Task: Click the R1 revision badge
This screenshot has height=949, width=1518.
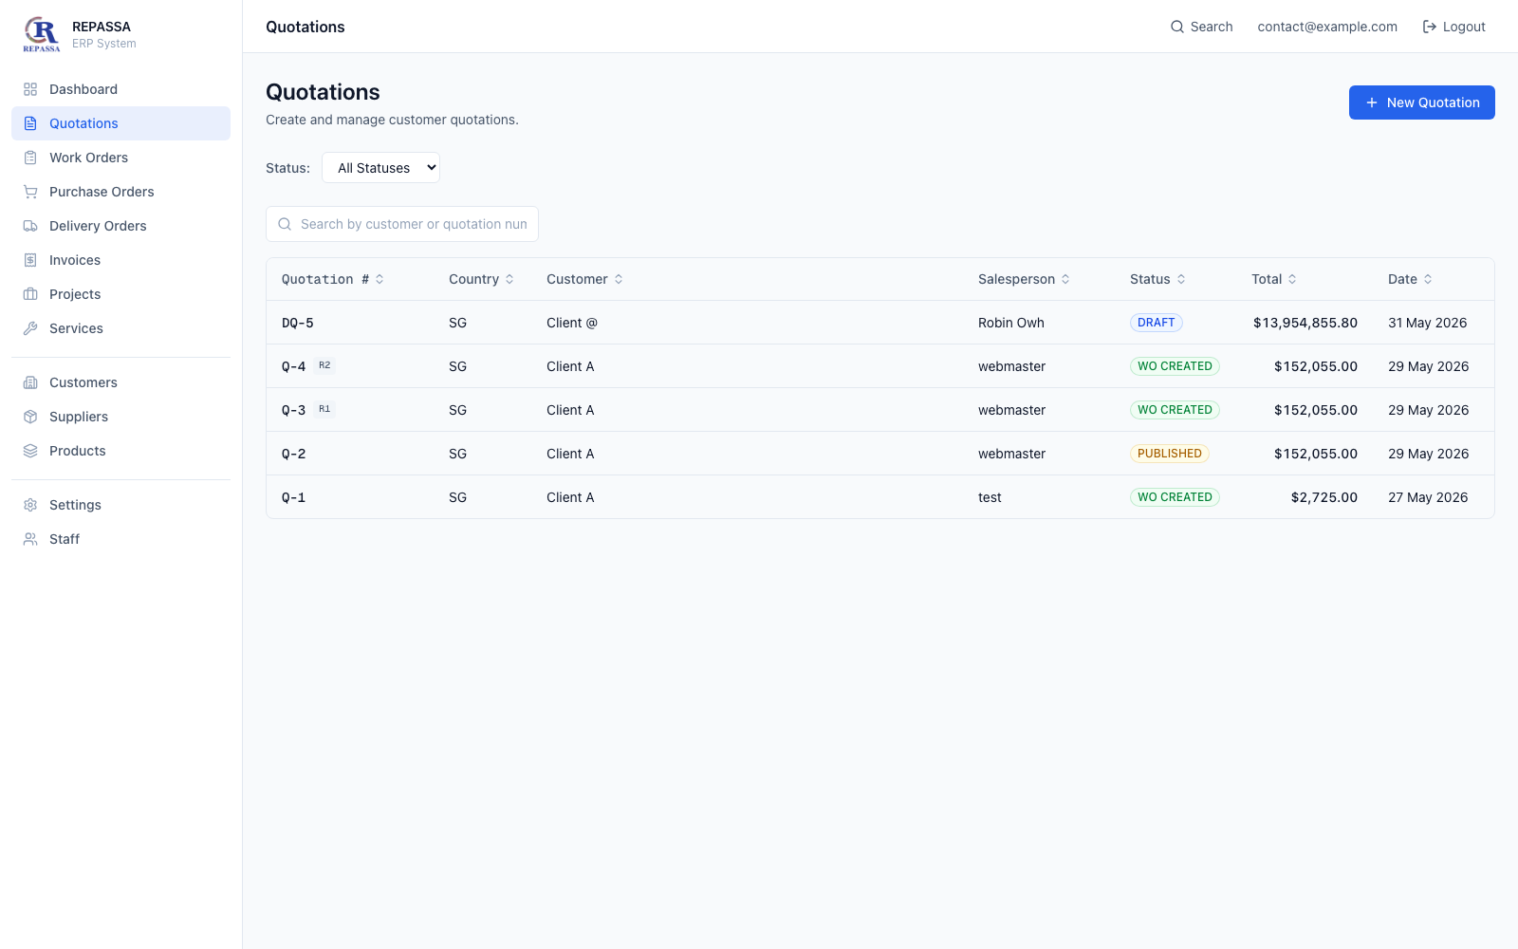Action: (x=324, y=409)
